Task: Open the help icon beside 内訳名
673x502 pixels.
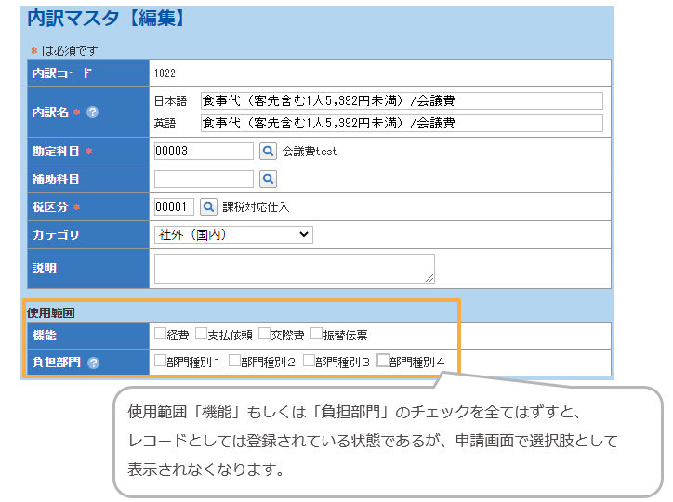Action: [92, 112]
